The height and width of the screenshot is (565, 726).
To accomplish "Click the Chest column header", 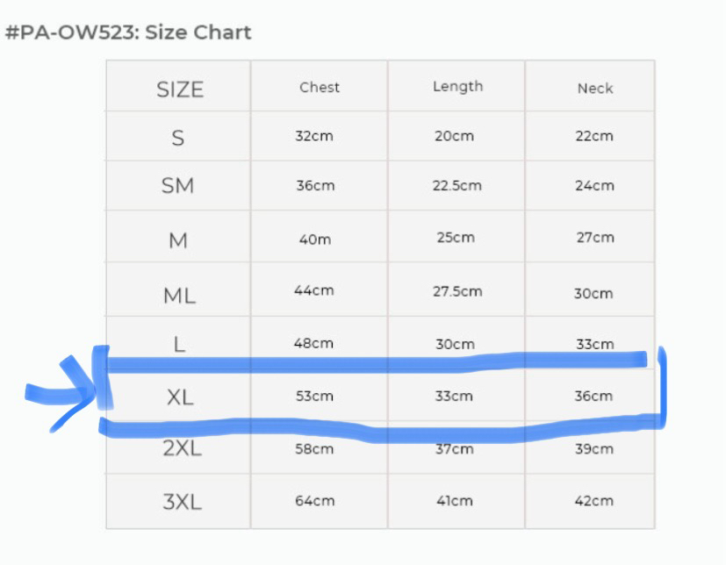I will 319,87.
